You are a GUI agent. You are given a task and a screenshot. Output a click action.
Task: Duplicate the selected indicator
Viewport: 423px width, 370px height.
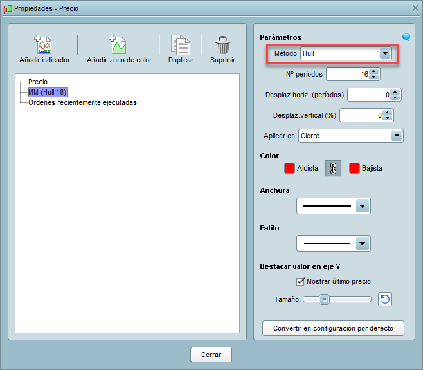pos(181,45)
